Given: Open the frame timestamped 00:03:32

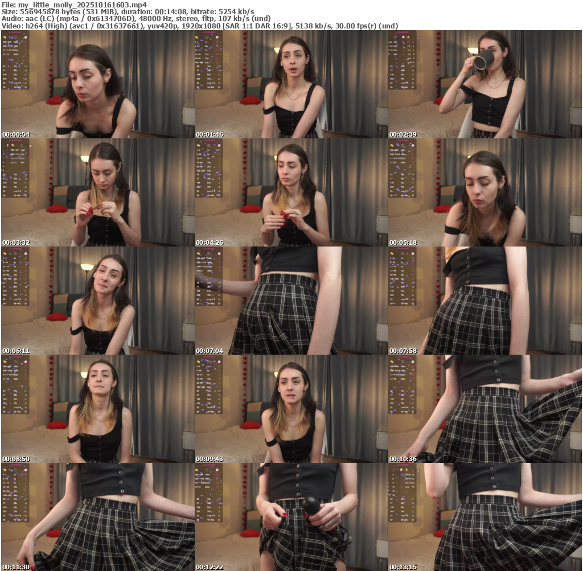Looking at the screenshot, I should pos(97,192).
